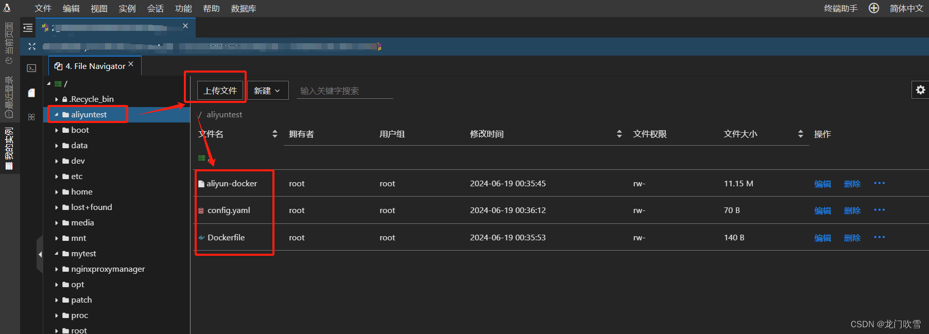The height and width of the screenshot is (334, 929).
Task: Click 上传文件 button
Action: click(220, 91)
